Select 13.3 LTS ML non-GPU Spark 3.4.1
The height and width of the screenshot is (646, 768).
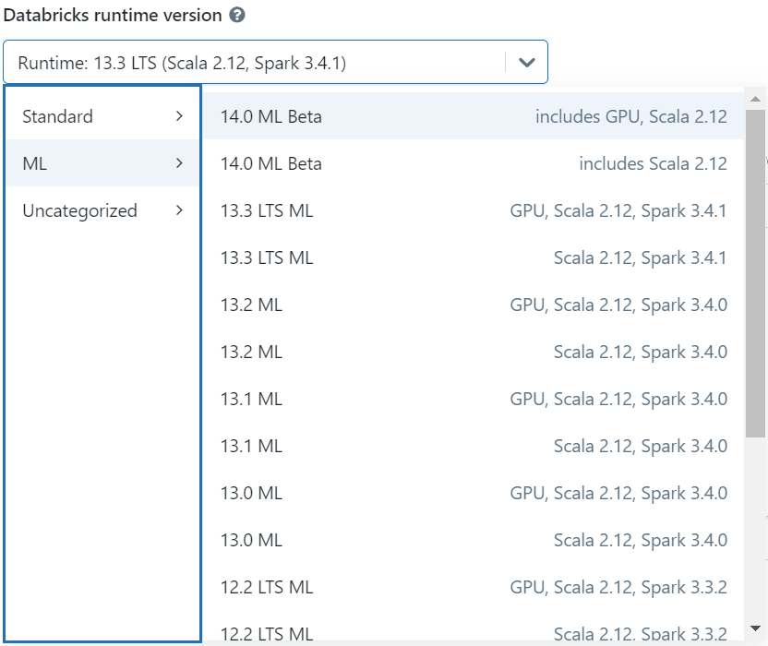pos(474,257)
